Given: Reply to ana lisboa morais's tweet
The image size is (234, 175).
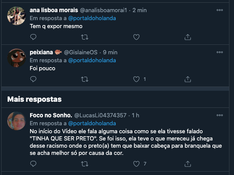Looking at the screenshot, I should [x=33, y=37].
